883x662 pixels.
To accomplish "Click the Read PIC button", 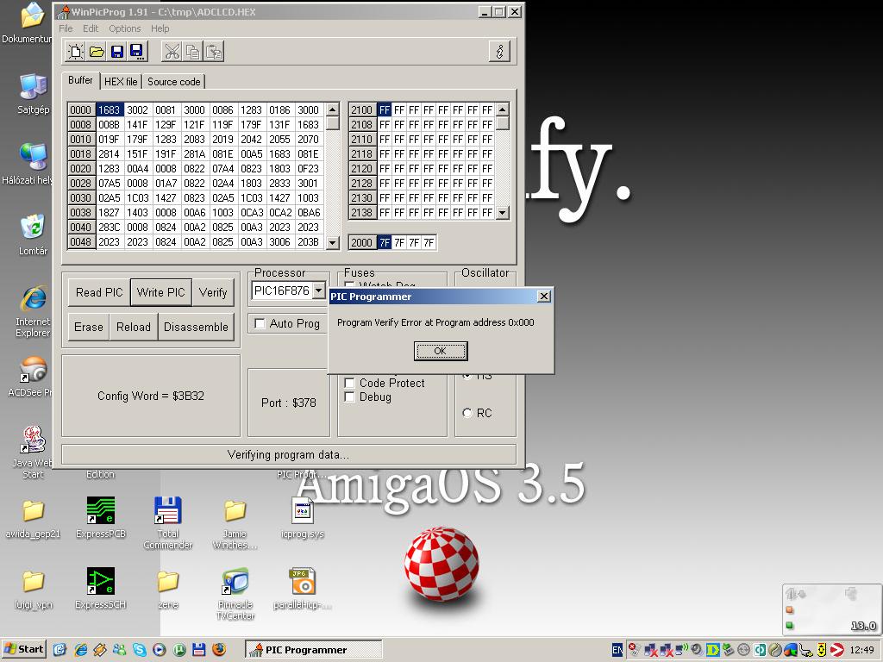I will click(x=99, y=292).
